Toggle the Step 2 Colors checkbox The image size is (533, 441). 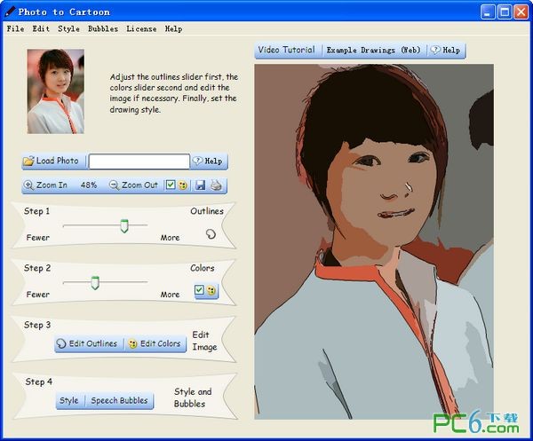coord(199,290)
